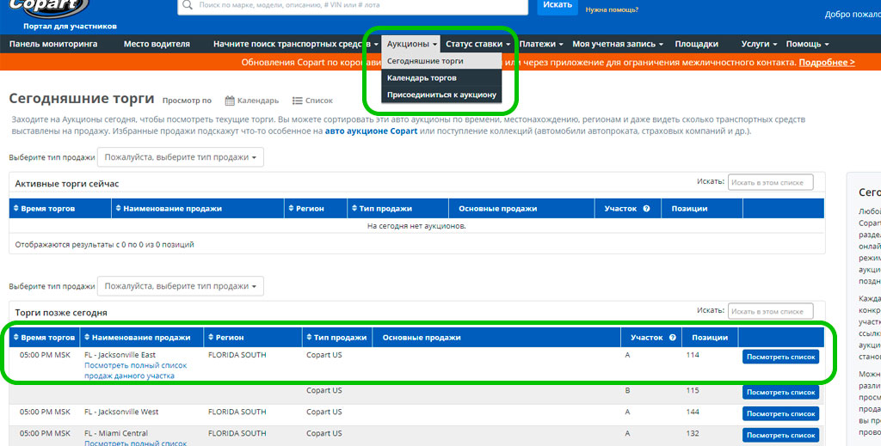The image size is (881, 446).
Task: Switch to Список view via list icon
Action: (x=298, y=101)
